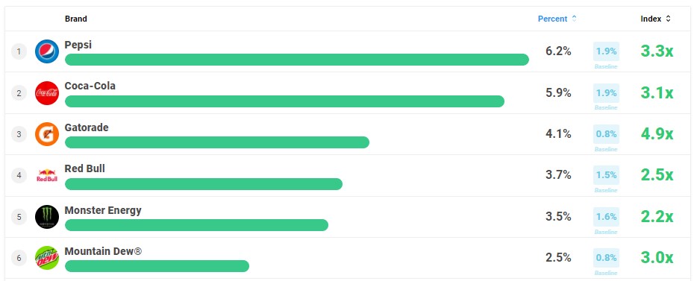The height and width of the screenshot is (281, 697).
Task: Open the Pepsi brand name link
Action: tap(78, 45)
